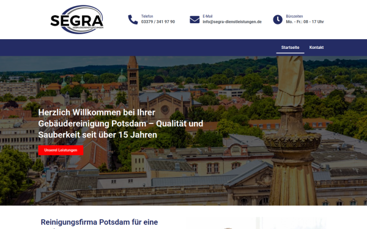Open the Kontakt menu item
The height and width of the screenshot is (229, 367).
[316, 48]
